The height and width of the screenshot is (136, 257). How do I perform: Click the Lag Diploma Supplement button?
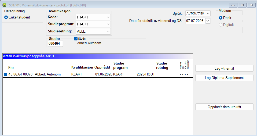224,78
